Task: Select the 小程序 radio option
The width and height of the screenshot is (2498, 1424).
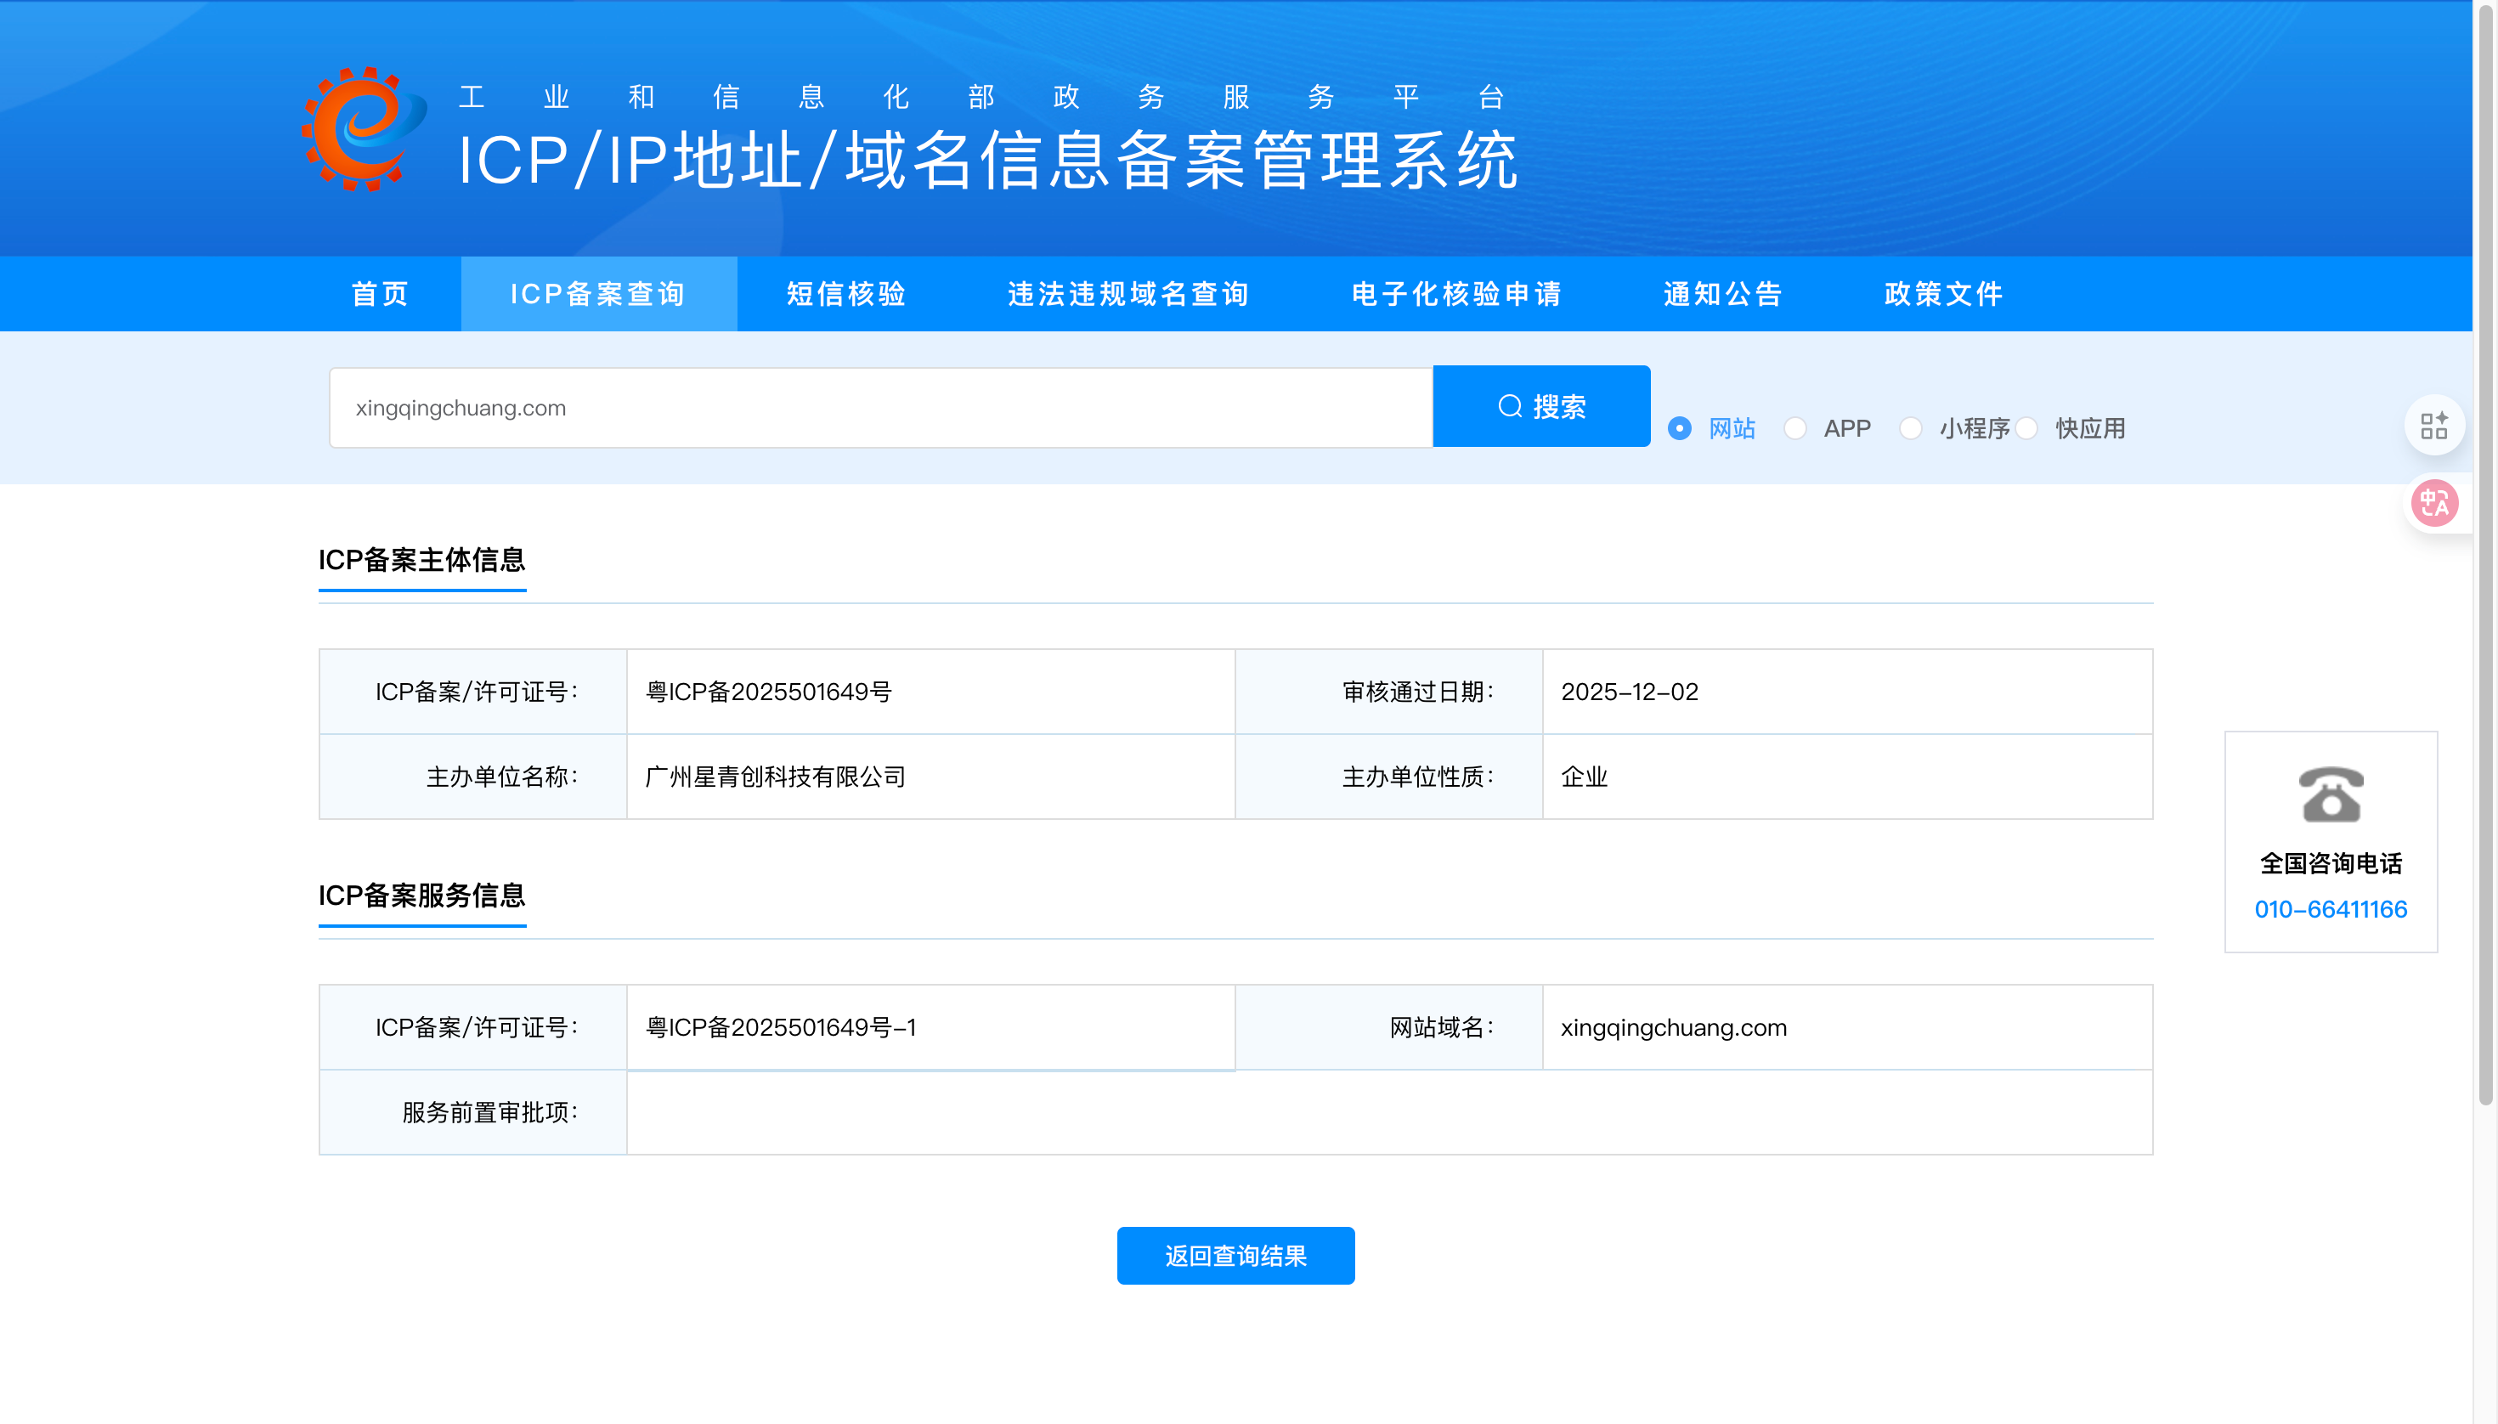Action: pos(1910,428)
